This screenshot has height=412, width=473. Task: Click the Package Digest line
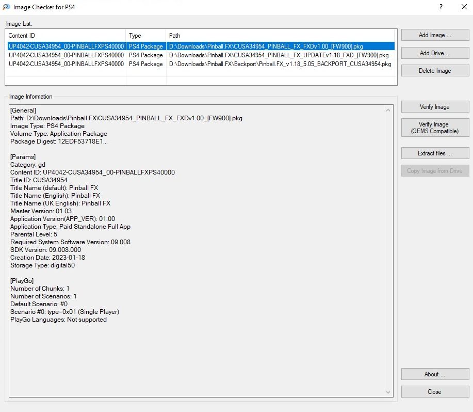point(59,141)
